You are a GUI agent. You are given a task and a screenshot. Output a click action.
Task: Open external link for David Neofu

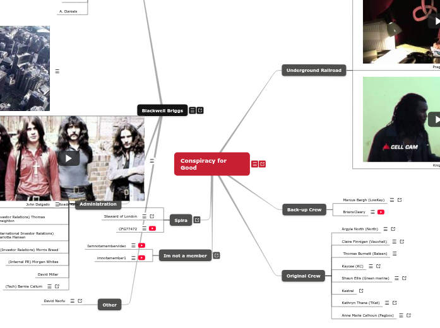click(80, 301)
